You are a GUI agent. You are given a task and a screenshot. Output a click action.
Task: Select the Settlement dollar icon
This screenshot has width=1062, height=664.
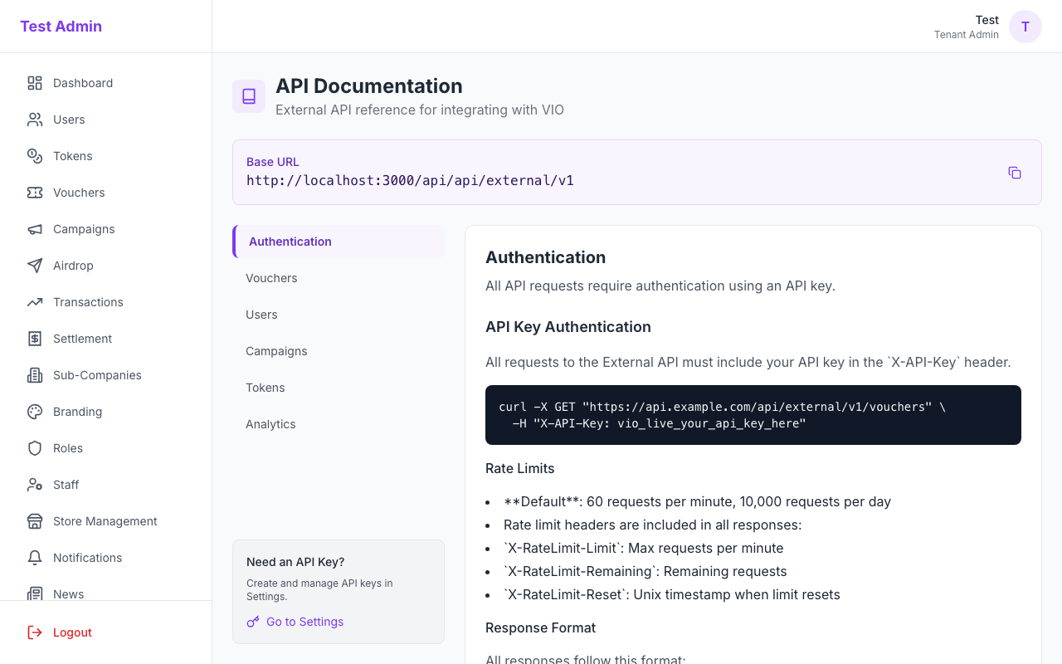point(34,339)
